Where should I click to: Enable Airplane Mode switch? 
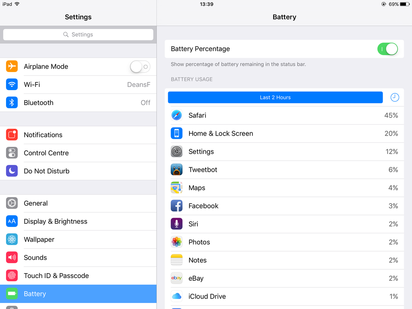pyautogui.click(x=140, y=66)
